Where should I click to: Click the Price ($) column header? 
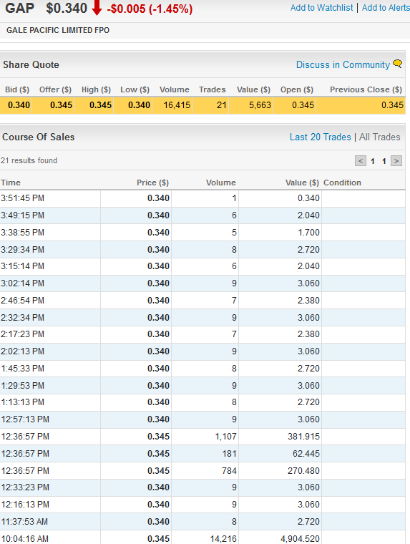coord(152,183)
